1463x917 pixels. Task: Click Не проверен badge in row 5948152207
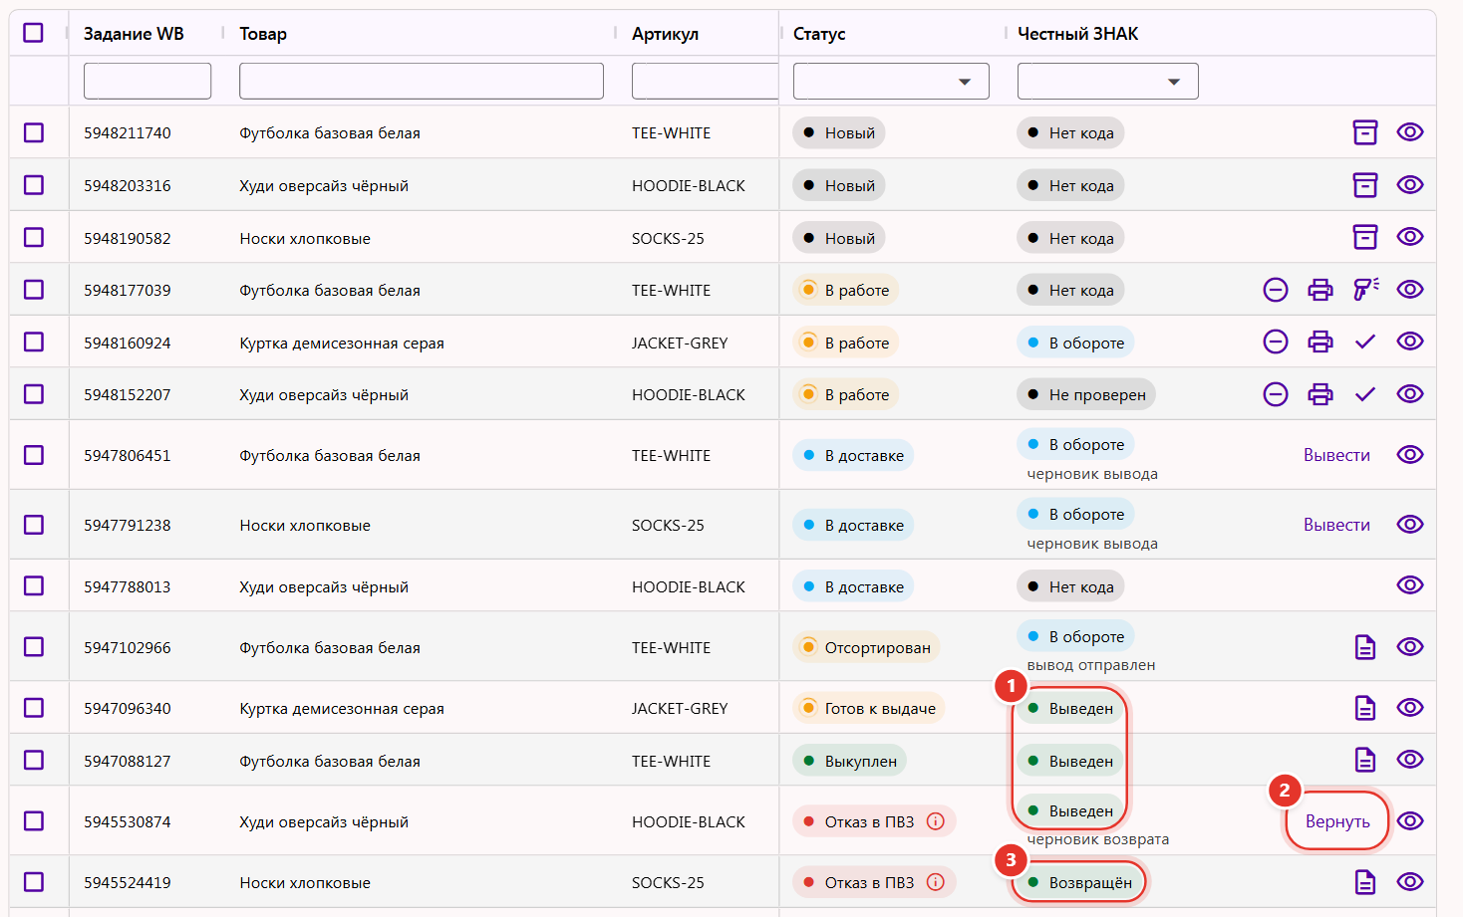pos(1086,394)
